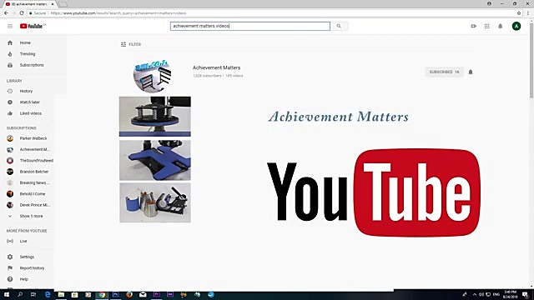Open Chrome on the taskbar

click(102, 294)
